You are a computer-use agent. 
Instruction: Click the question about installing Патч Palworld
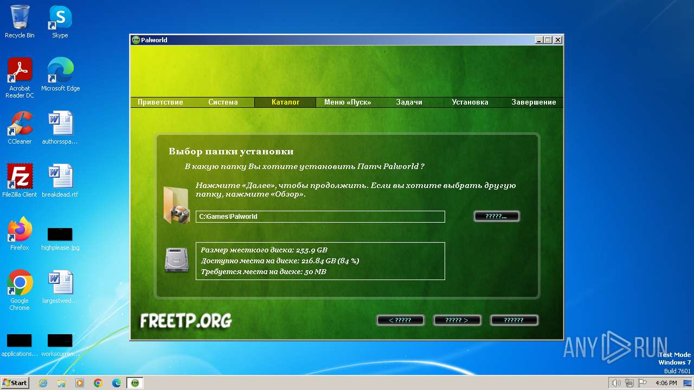click(305, 167)
